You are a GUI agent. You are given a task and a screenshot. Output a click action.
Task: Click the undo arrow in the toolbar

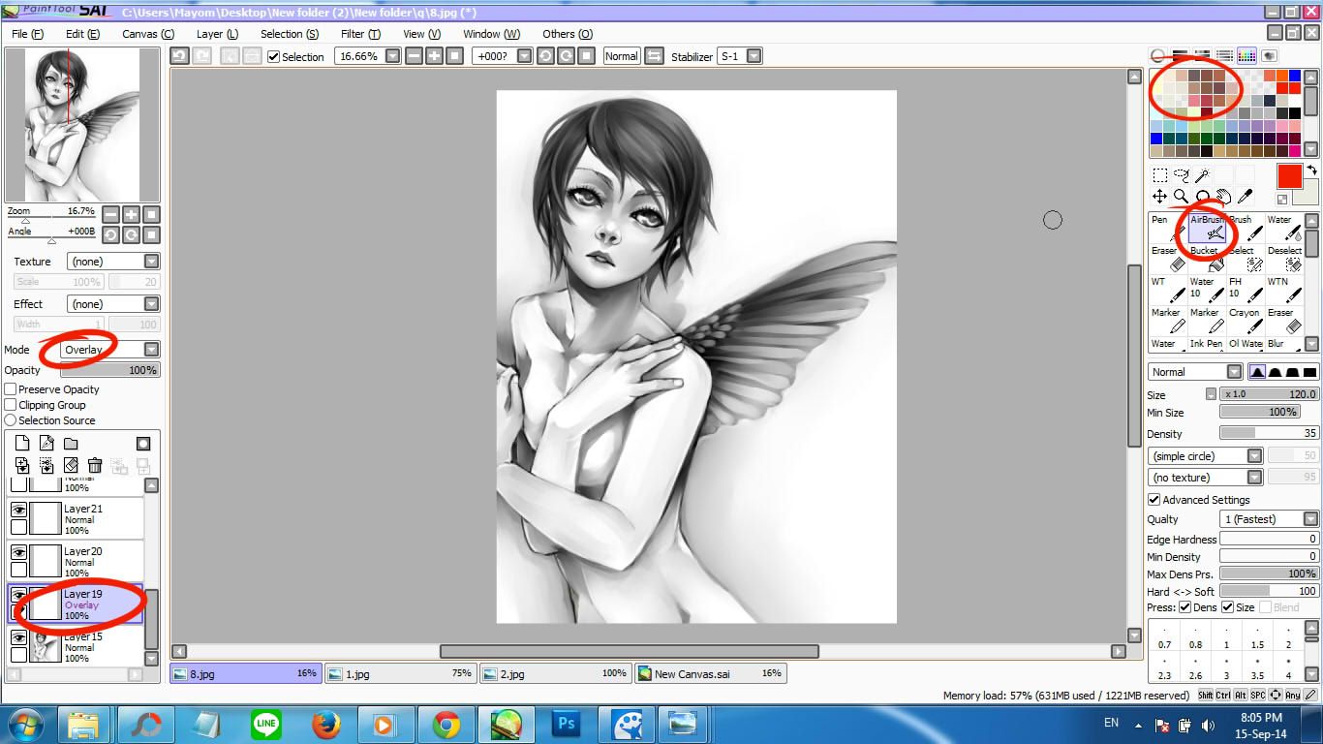[179, 56]
